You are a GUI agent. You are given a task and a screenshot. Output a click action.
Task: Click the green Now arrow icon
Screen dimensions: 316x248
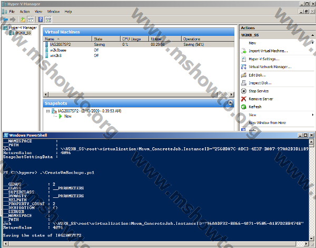[x=60, y=116]
